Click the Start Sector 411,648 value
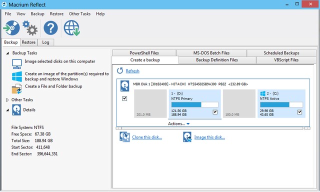 coord(43,147)
